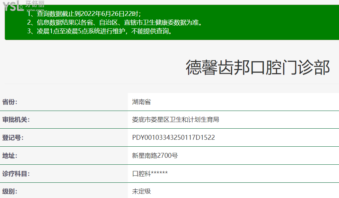339x198 pixels.
Task: Select the address 新星南路2700号
Action: (155, 156)
